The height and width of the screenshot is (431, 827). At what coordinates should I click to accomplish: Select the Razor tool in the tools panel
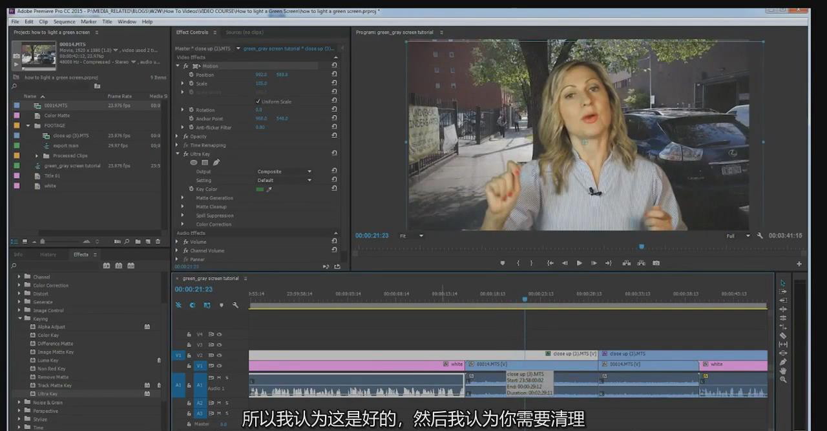[783, 336]
